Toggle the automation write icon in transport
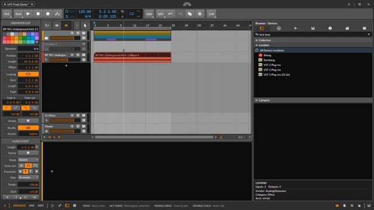This screenshot has height=210, width=374. [57, 14]
